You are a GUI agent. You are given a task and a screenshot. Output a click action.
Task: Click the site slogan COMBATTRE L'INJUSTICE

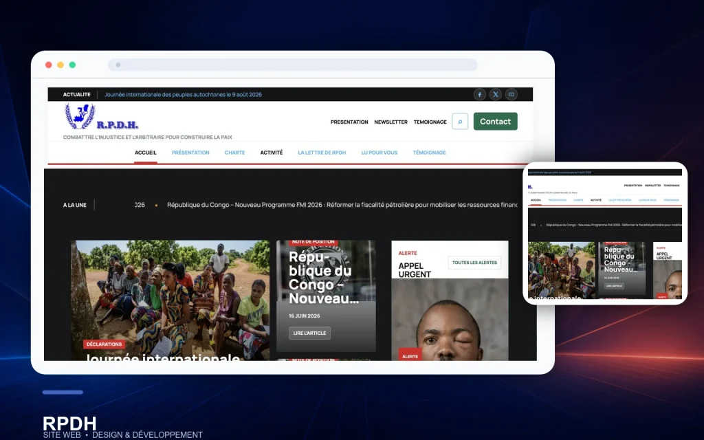148,137
